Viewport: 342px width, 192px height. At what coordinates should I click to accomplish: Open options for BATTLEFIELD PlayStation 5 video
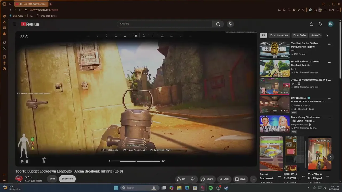point(329,99)
